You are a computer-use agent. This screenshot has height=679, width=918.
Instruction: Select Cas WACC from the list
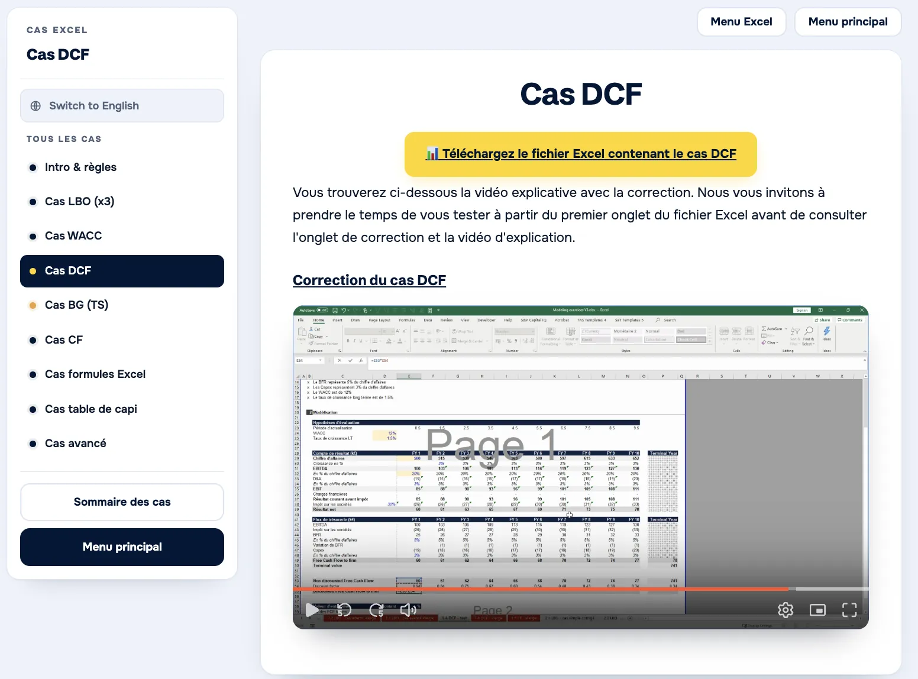point(122,236)
